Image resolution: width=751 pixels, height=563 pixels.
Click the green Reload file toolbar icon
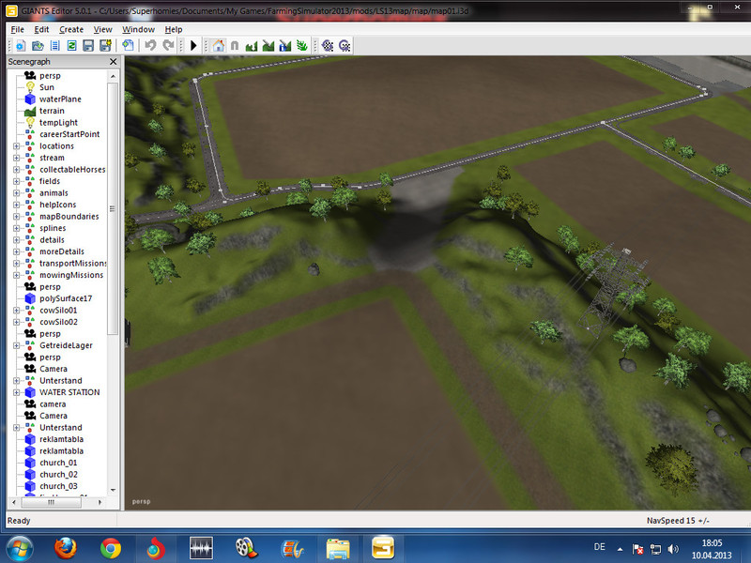point(71,46)
